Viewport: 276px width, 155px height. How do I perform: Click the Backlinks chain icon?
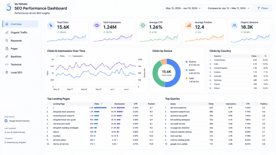[7, 57]
